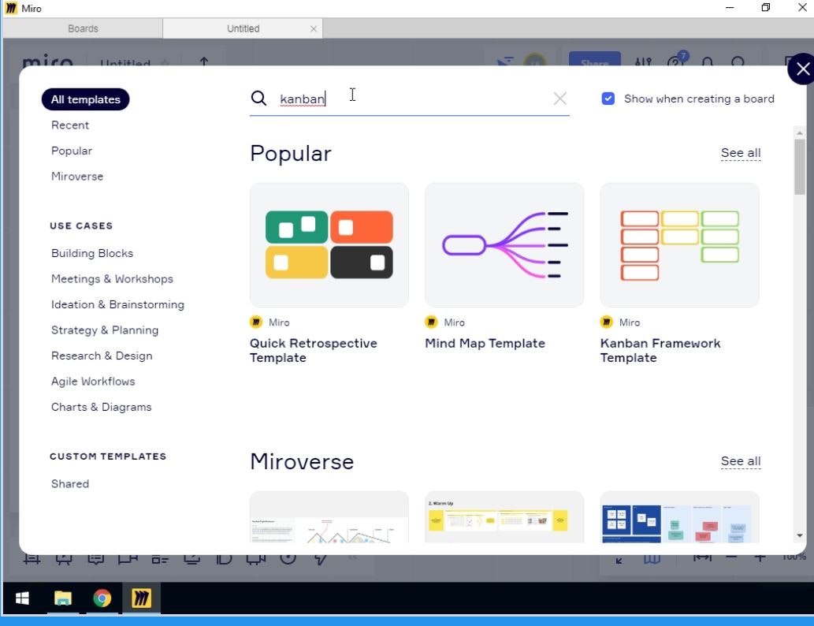Browse Research & Design templates
814x626 pixels.
pyautogui.click(x=102, y=356)
